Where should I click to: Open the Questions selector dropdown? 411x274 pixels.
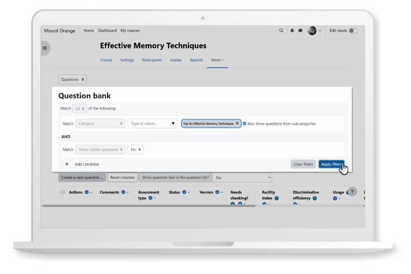click(x=72, y=79)
